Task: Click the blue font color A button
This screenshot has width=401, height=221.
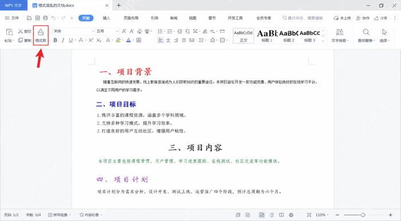Action: tap(128, 40)
